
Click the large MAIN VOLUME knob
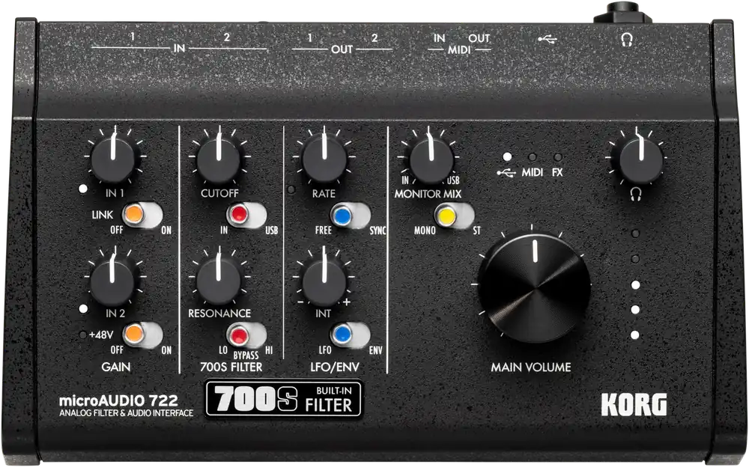coord(534,288)
